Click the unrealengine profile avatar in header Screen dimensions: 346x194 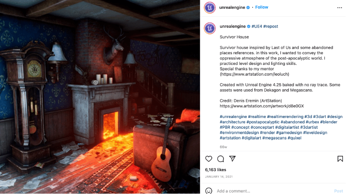click(210, 8)
